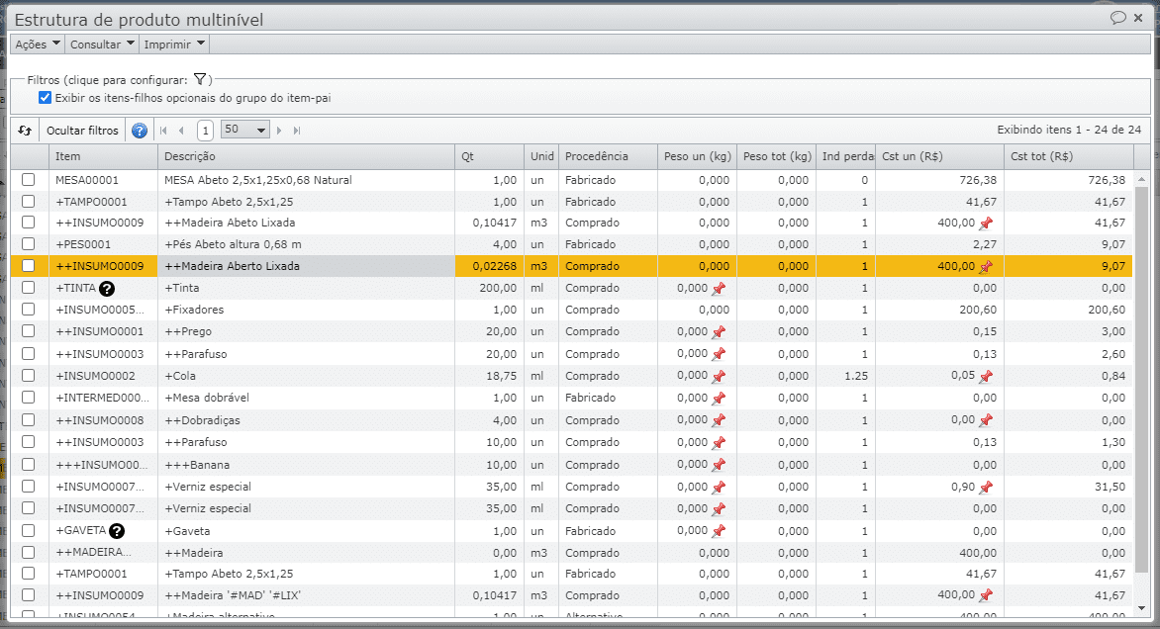Sort by Cst un (R$) header
Image resolution: width=1160 pixels, height=629 pixels.
coord(939,156)
